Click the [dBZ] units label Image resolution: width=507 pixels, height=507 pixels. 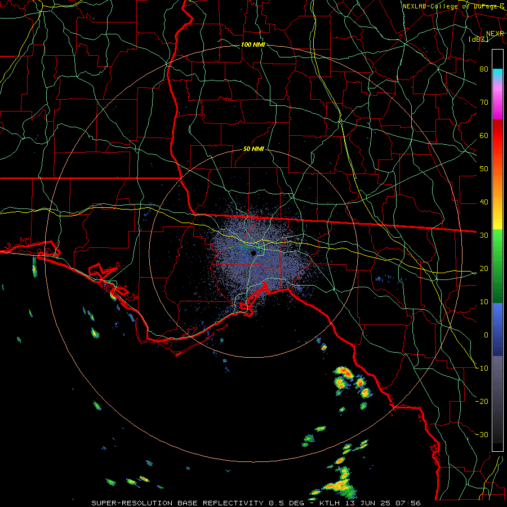(478, 39)
